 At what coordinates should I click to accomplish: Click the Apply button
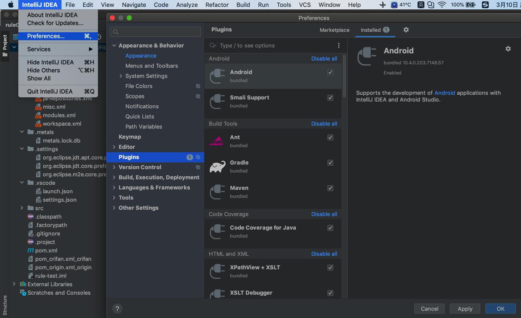(x=465, y=309)
